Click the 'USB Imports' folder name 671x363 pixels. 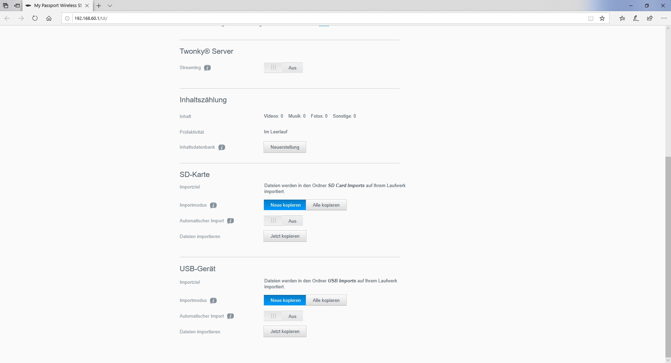pyautogui.click(x=342, y=281)
